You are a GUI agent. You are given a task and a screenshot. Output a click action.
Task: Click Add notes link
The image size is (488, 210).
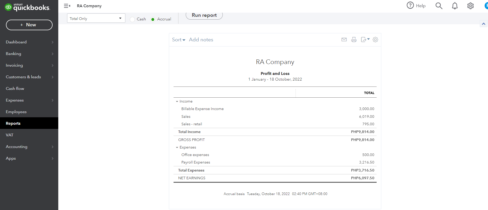click(x=201, y=40)
